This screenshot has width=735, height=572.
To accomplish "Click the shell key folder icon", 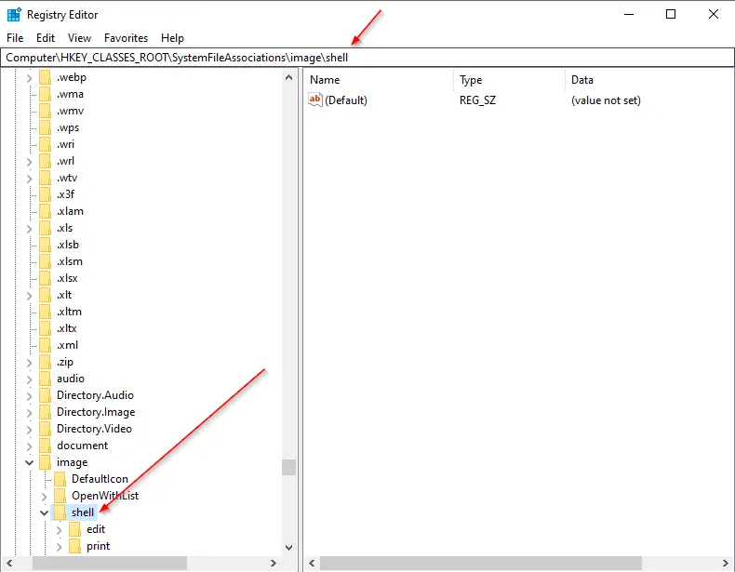I will point(60,512).
